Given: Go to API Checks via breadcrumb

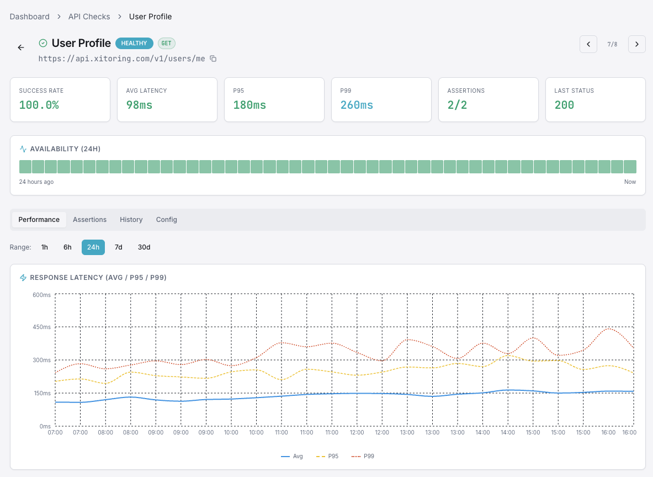Looking at the screenshot, I should tap(89, 17).
